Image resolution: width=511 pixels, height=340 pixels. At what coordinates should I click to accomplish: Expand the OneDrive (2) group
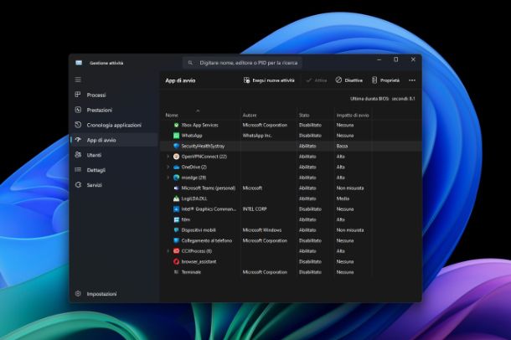click(168, 167)
